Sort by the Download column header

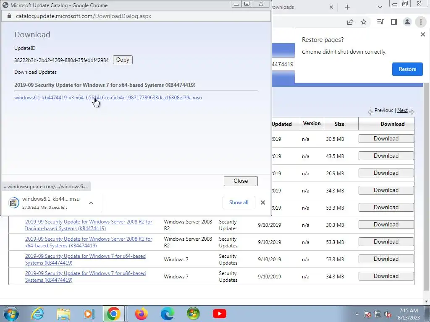pyautogui.click(x=393, y=124)
